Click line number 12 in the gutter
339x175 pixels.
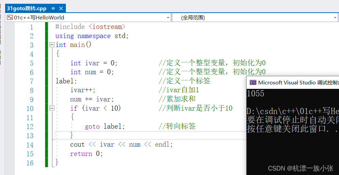[x=30, y=127]
